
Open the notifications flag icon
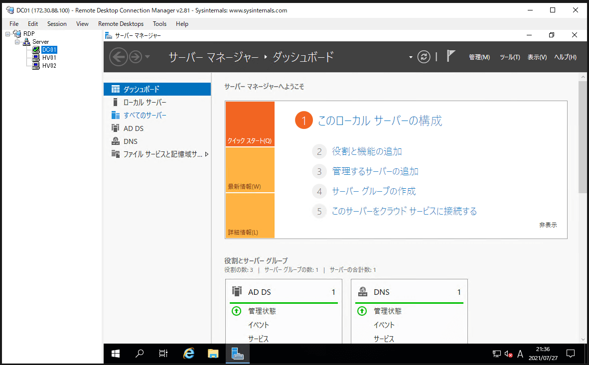[x=451, y=56]
